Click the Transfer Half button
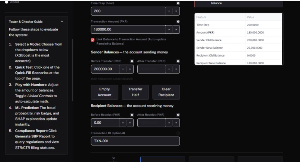Screen dimensions: 300x162 tap(135, 92)
